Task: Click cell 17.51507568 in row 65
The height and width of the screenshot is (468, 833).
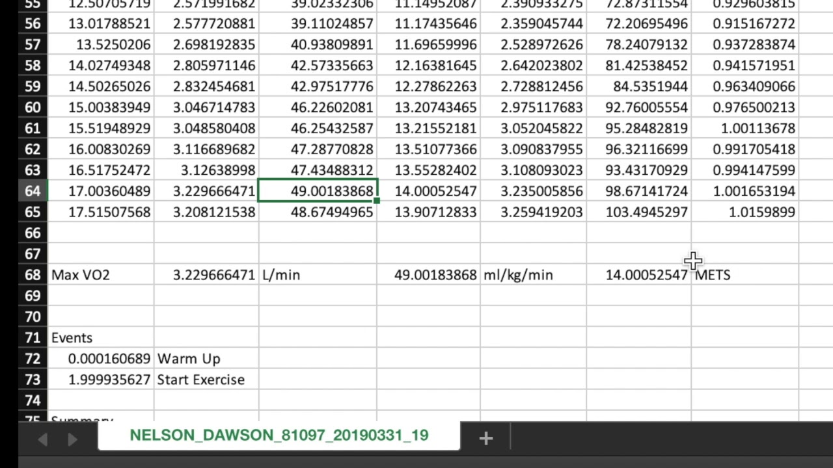Action: (101, 212)
